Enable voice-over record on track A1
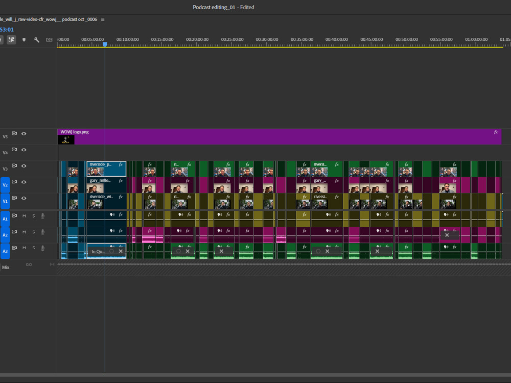Image resolution: width=511 pixels, height=383 pixels. point(43,216)
